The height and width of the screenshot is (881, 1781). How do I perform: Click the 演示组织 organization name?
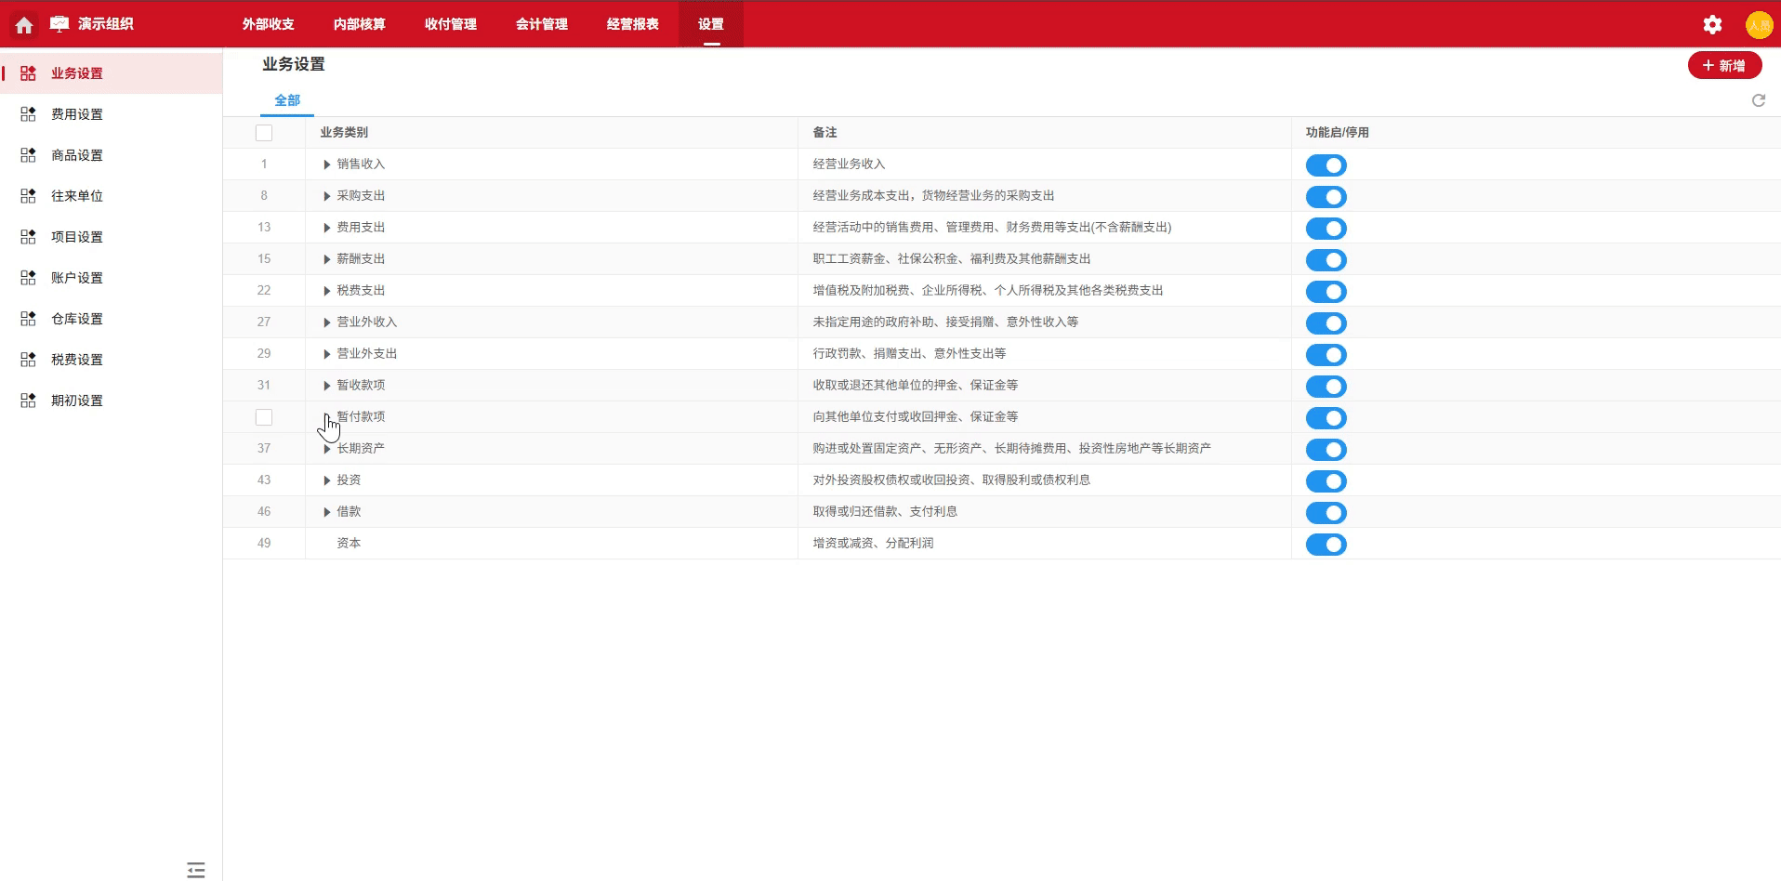pyautogui.click(x=105, y=24)
